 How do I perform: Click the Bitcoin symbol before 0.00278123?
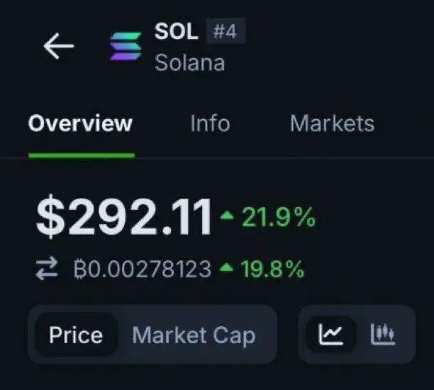(79, 269)
